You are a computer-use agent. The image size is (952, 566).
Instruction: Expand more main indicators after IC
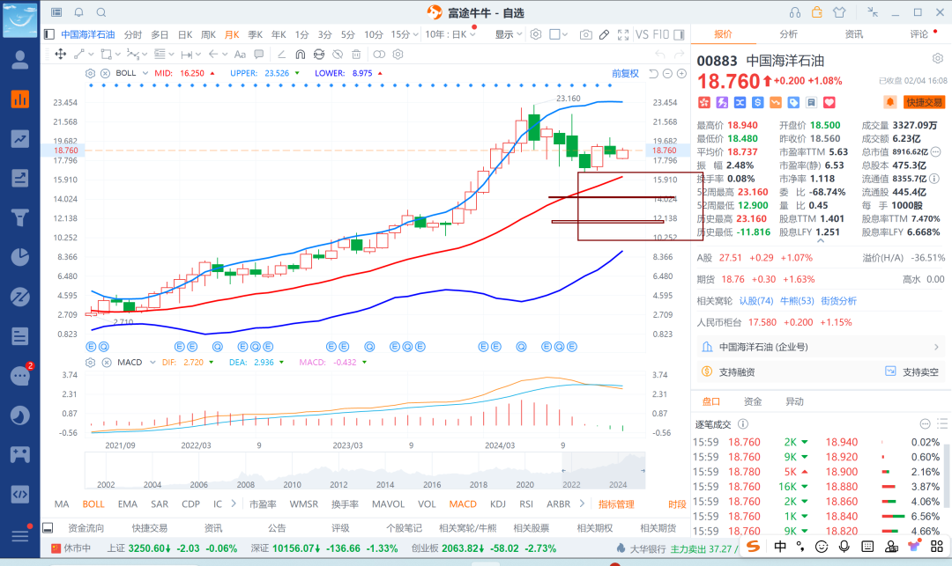pos(234,504)
